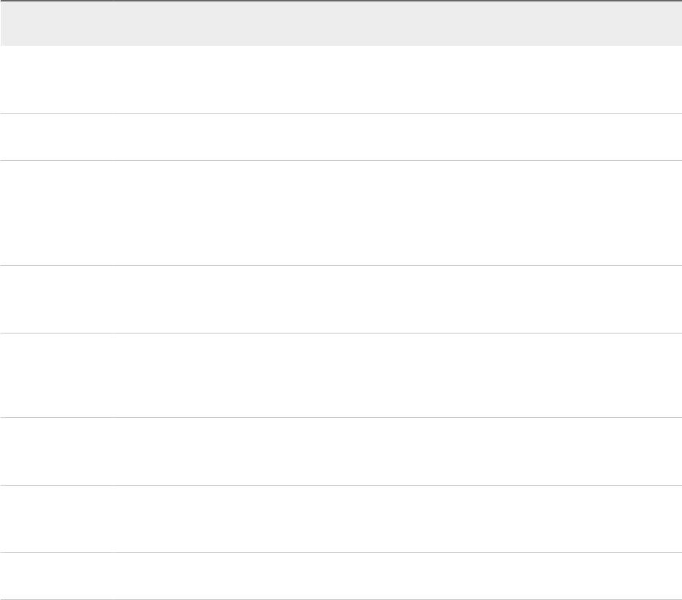Select the tallest blank row in the table

click(341, 213)
